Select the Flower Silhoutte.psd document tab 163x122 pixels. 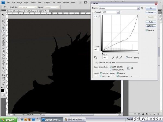(x=27, y=11)
